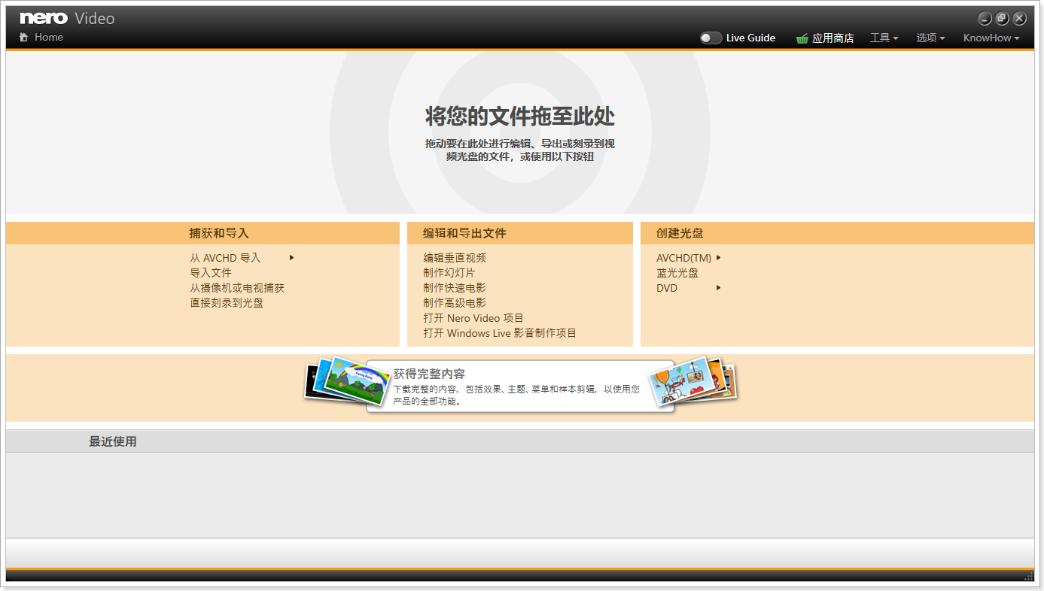Click the Home house icon
Viewport: 1044px width, 591px height.
pyautogui.click(x=24, y=37)
